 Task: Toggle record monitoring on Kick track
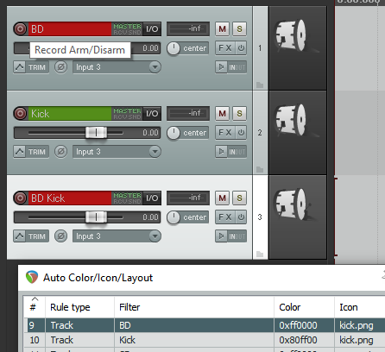(x=221, y=152)
